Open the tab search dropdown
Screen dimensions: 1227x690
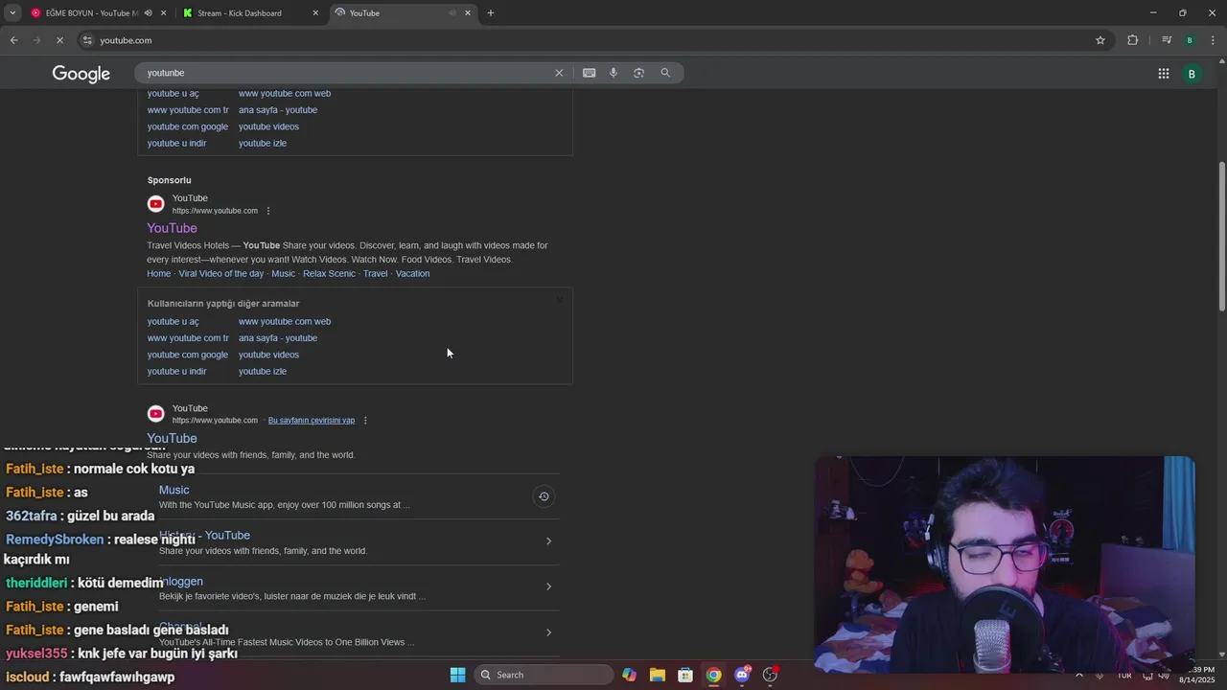[x=12, y=13]
